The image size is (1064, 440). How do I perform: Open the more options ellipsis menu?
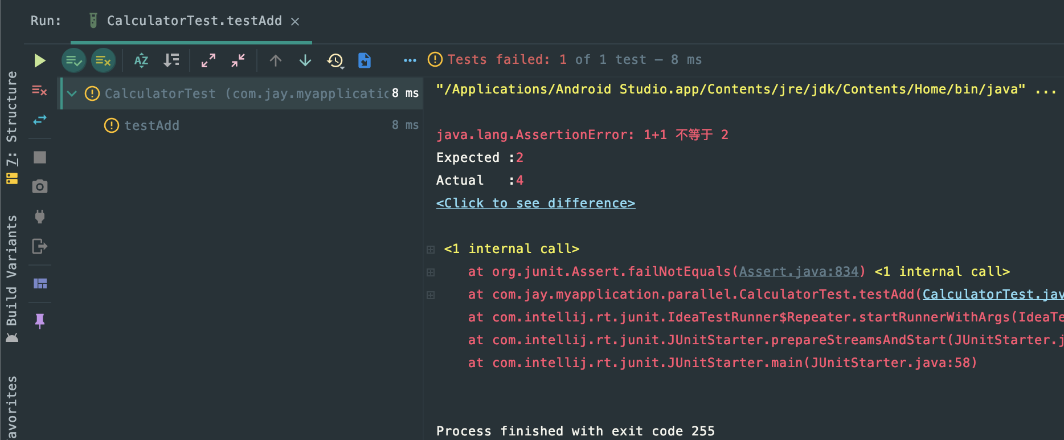[x=410, y=60]
